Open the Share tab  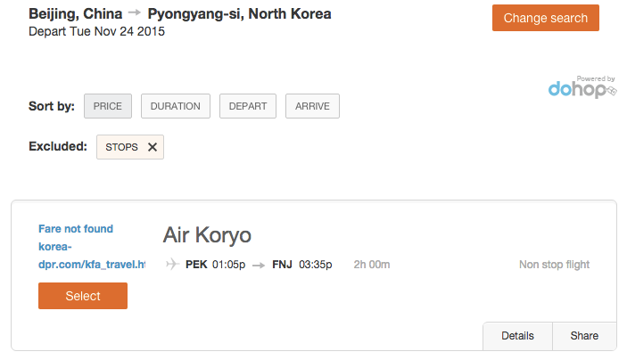(x=584, y=336)
